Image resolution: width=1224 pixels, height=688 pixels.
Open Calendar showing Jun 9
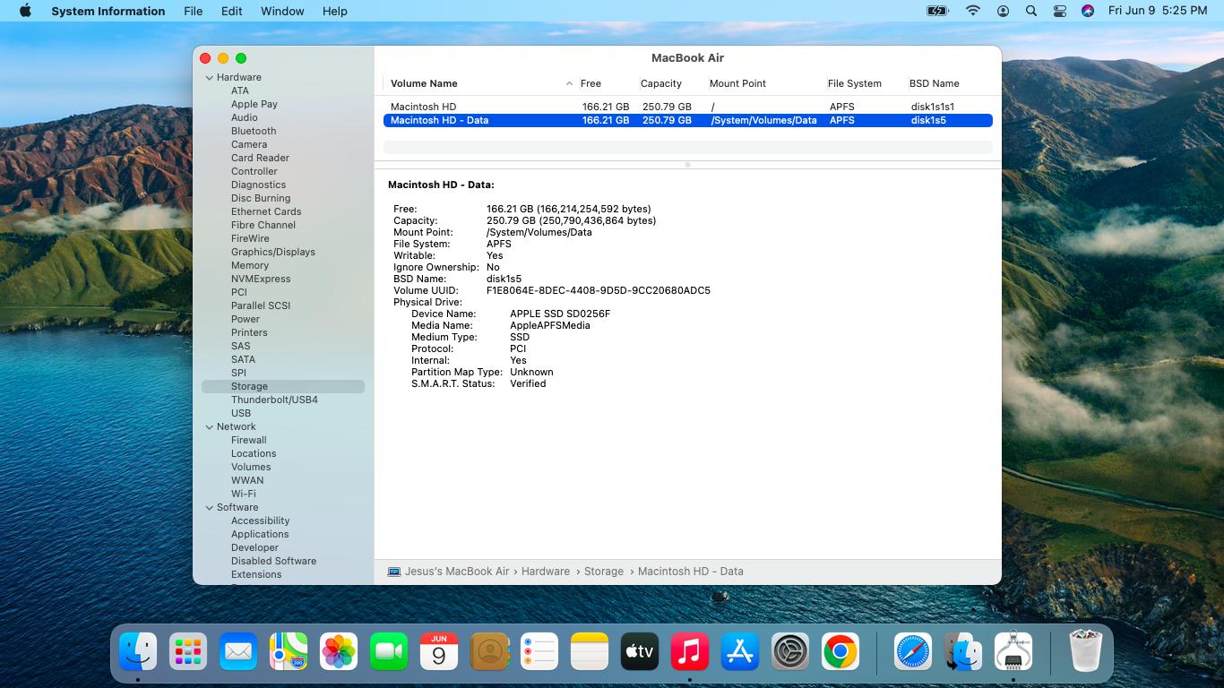tap(439, 652)
